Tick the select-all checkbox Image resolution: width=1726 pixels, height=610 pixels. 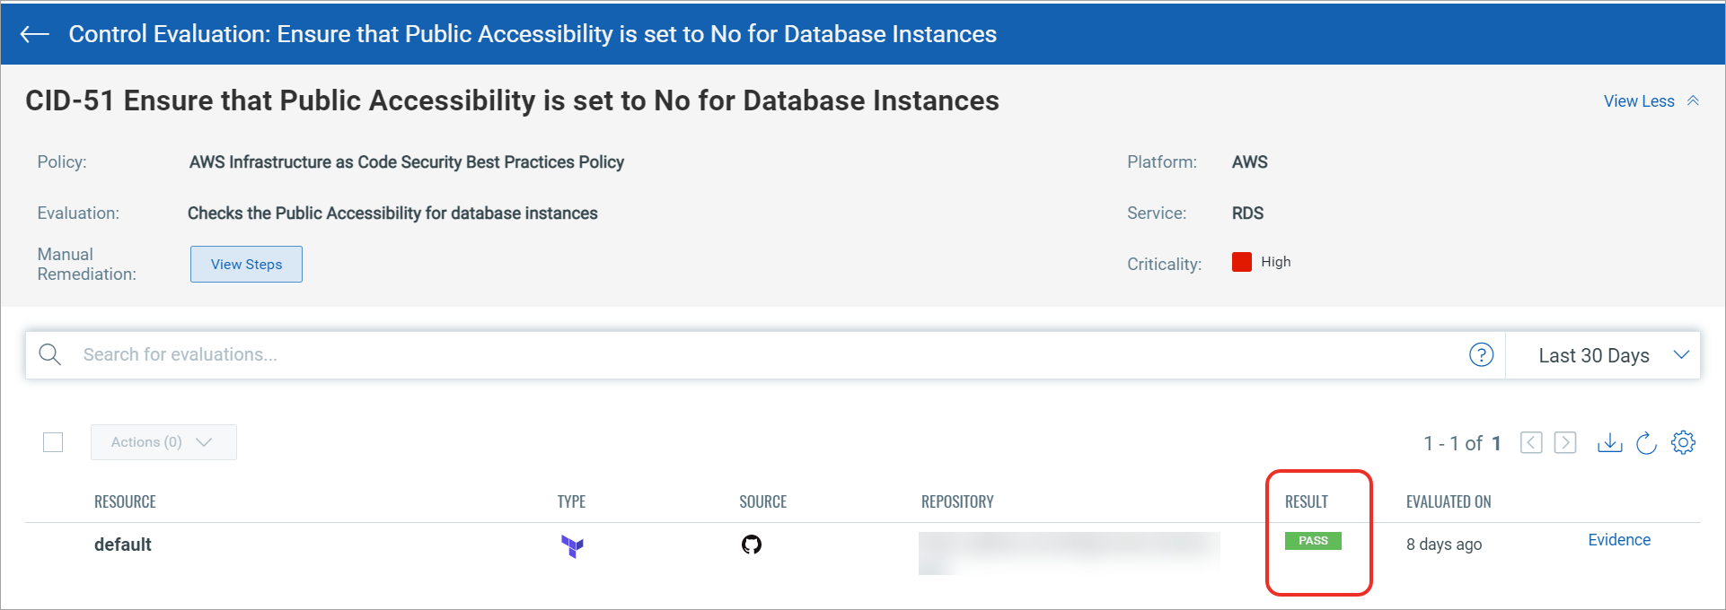click(x=53, y=442)
